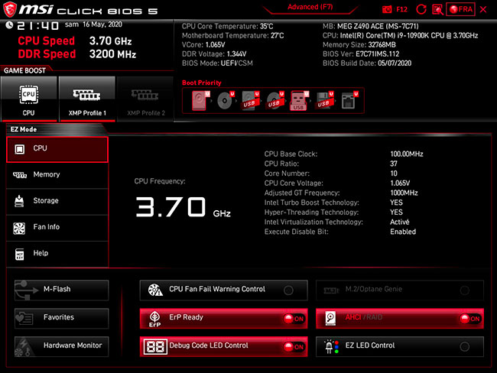Click the M-Flash button

point(61,290)
